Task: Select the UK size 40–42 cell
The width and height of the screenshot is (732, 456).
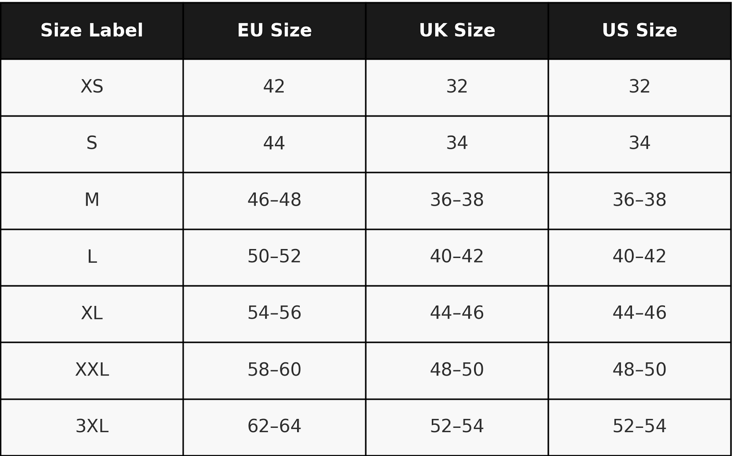Action: click(457, 258)
